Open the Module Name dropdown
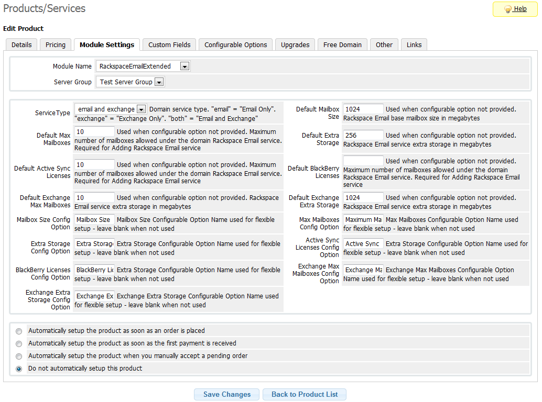Image resolution: width=542 pixels, height=402 pixels. [x=185, y=66]
